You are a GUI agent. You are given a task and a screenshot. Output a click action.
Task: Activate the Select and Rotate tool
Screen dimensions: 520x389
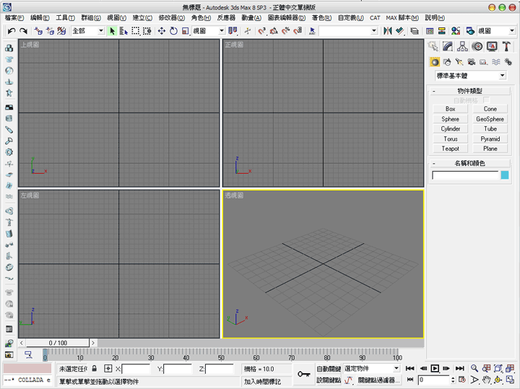(x=173, y=31)
